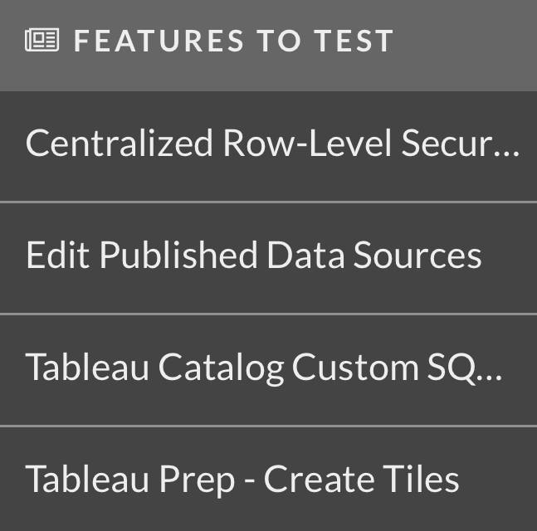Viewport: 537px width, 531px height.
Task: Click the word FEATURES in header
Action: (159, 41)
